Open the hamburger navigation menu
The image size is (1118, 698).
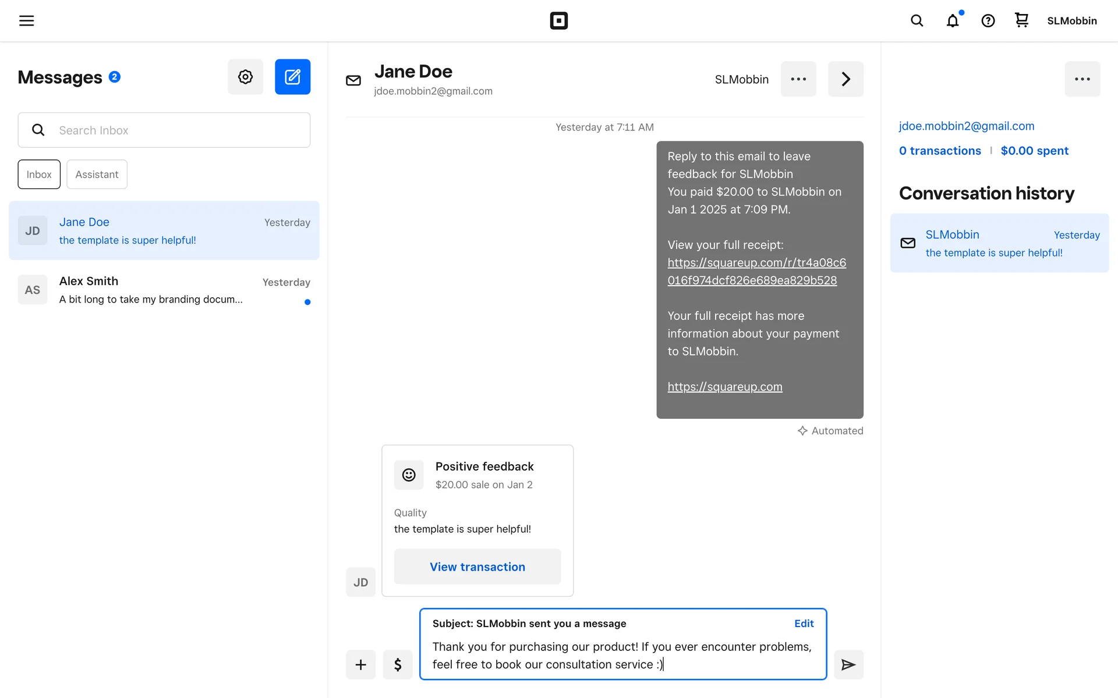click(x=27, y=21)
